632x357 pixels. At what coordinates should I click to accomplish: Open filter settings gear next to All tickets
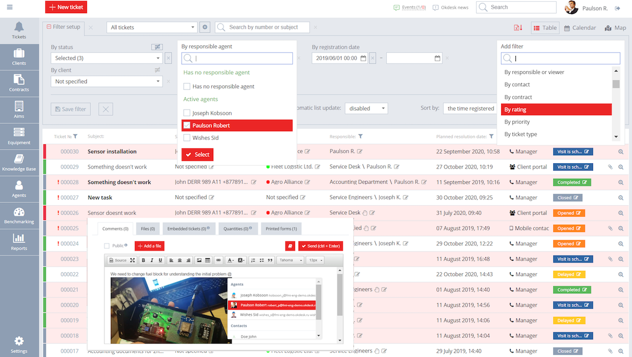205,28
